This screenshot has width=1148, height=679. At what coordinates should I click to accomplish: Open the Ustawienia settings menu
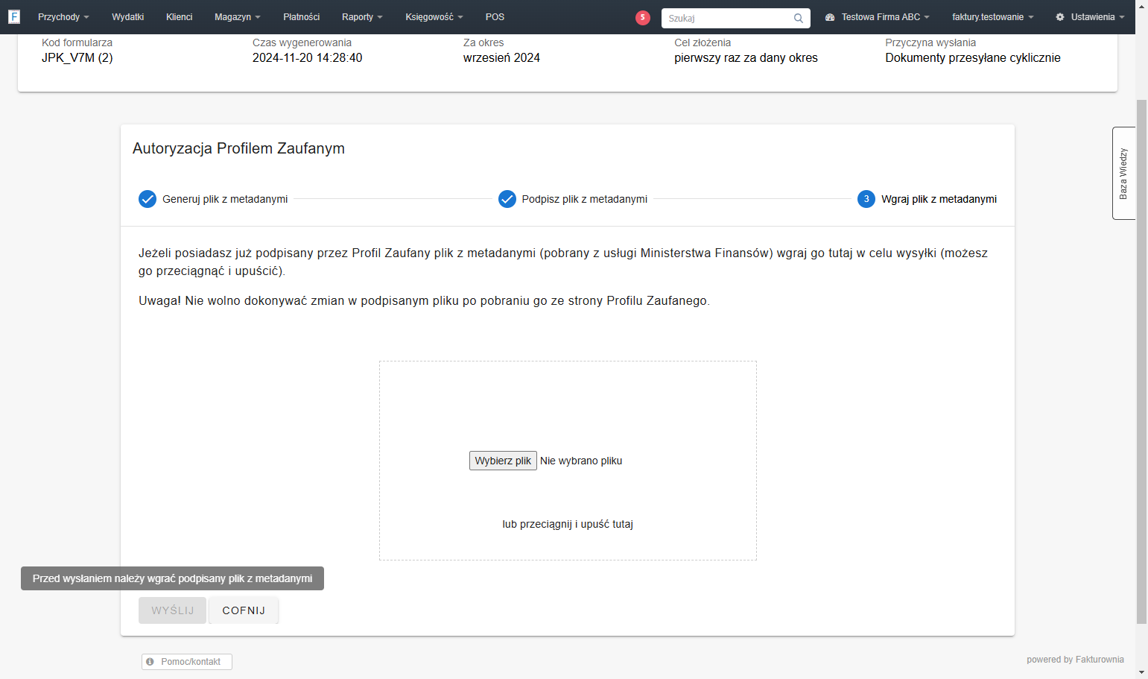pyautogui.click(x=1090, y=17)
